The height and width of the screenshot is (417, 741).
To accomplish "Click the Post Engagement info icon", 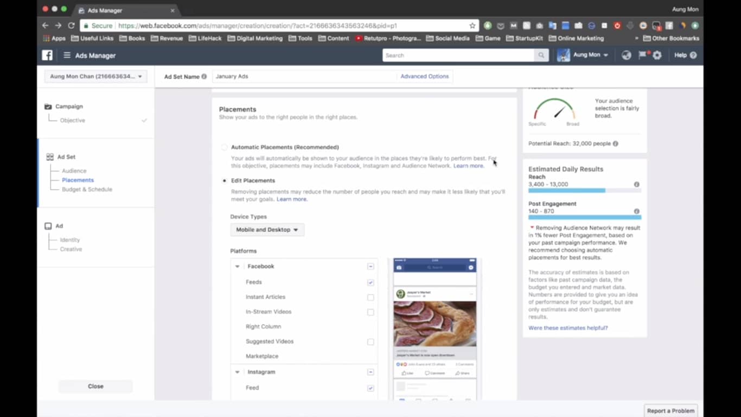I will pyautogui.click(x=637, y=211).
